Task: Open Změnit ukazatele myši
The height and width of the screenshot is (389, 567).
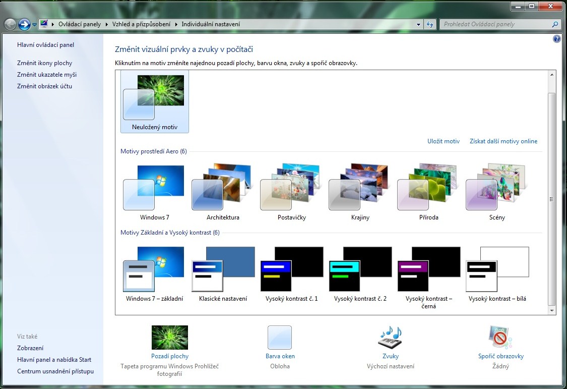Action: 47,75
